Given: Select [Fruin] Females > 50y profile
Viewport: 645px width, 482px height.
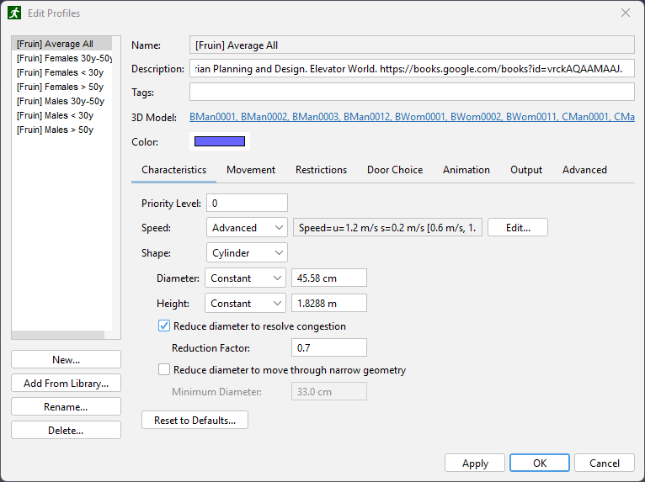Looking at the screenshot, I should [x=60, y=87].
